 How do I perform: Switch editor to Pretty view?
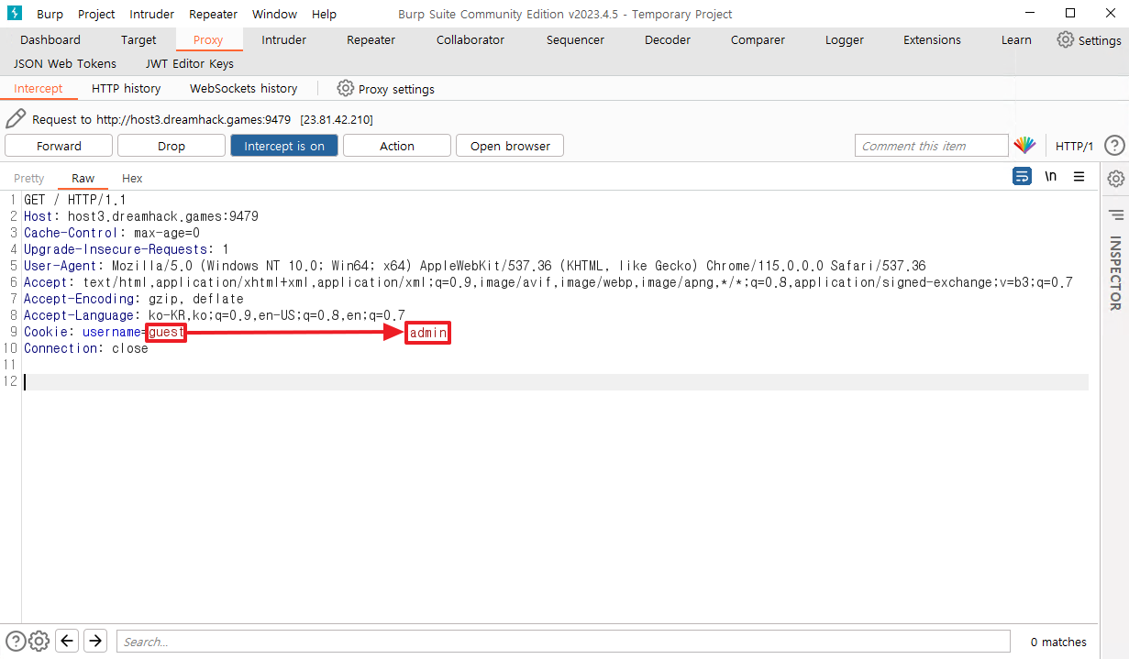click(28, 179)
